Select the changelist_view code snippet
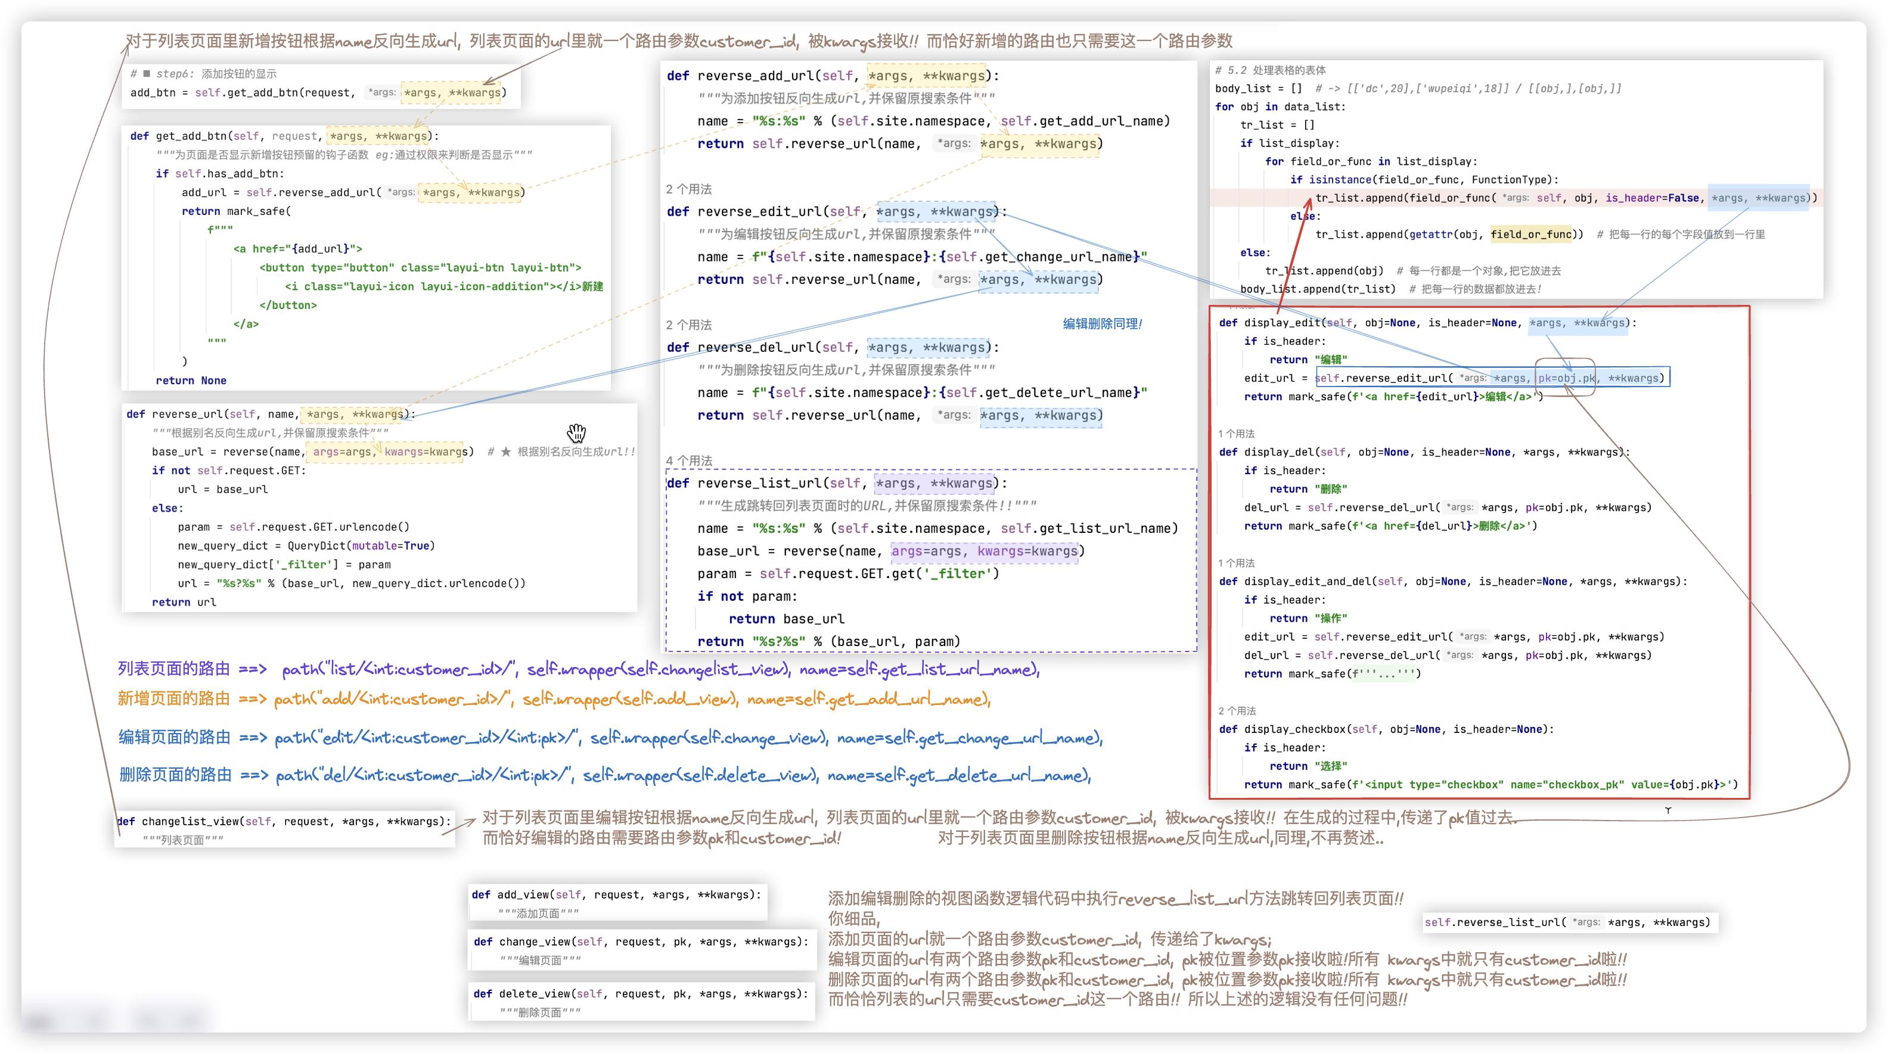1888x1054 pixels. [x=284, y=829]
